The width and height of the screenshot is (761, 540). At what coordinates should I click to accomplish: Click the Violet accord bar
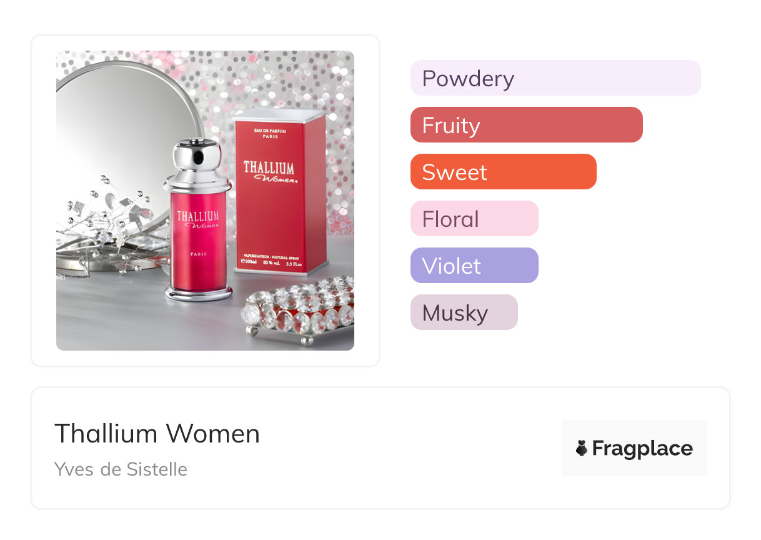474,266
